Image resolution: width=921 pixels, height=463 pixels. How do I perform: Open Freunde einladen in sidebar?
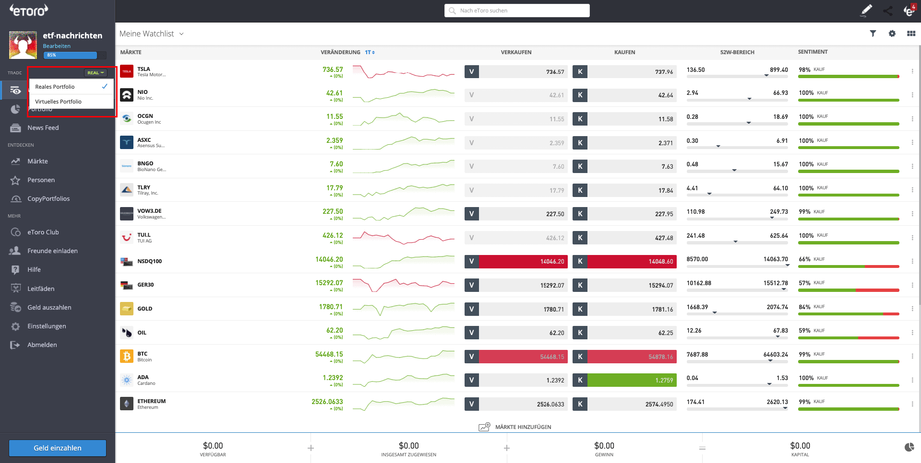coord(52,251)
